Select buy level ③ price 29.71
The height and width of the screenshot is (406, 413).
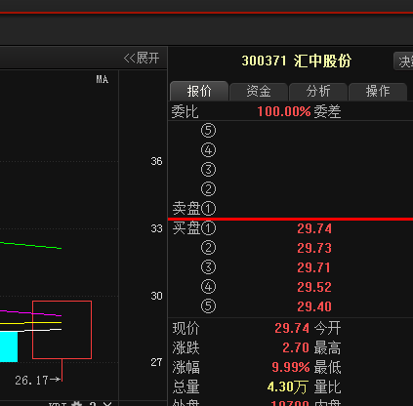[x=314, y=267]
